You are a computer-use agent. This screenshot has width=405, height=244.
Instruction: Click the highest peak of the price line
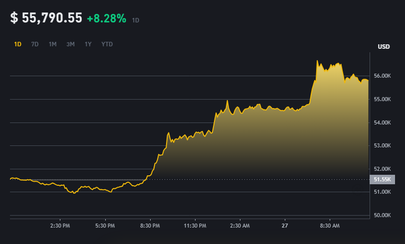(x=317, y=61)
